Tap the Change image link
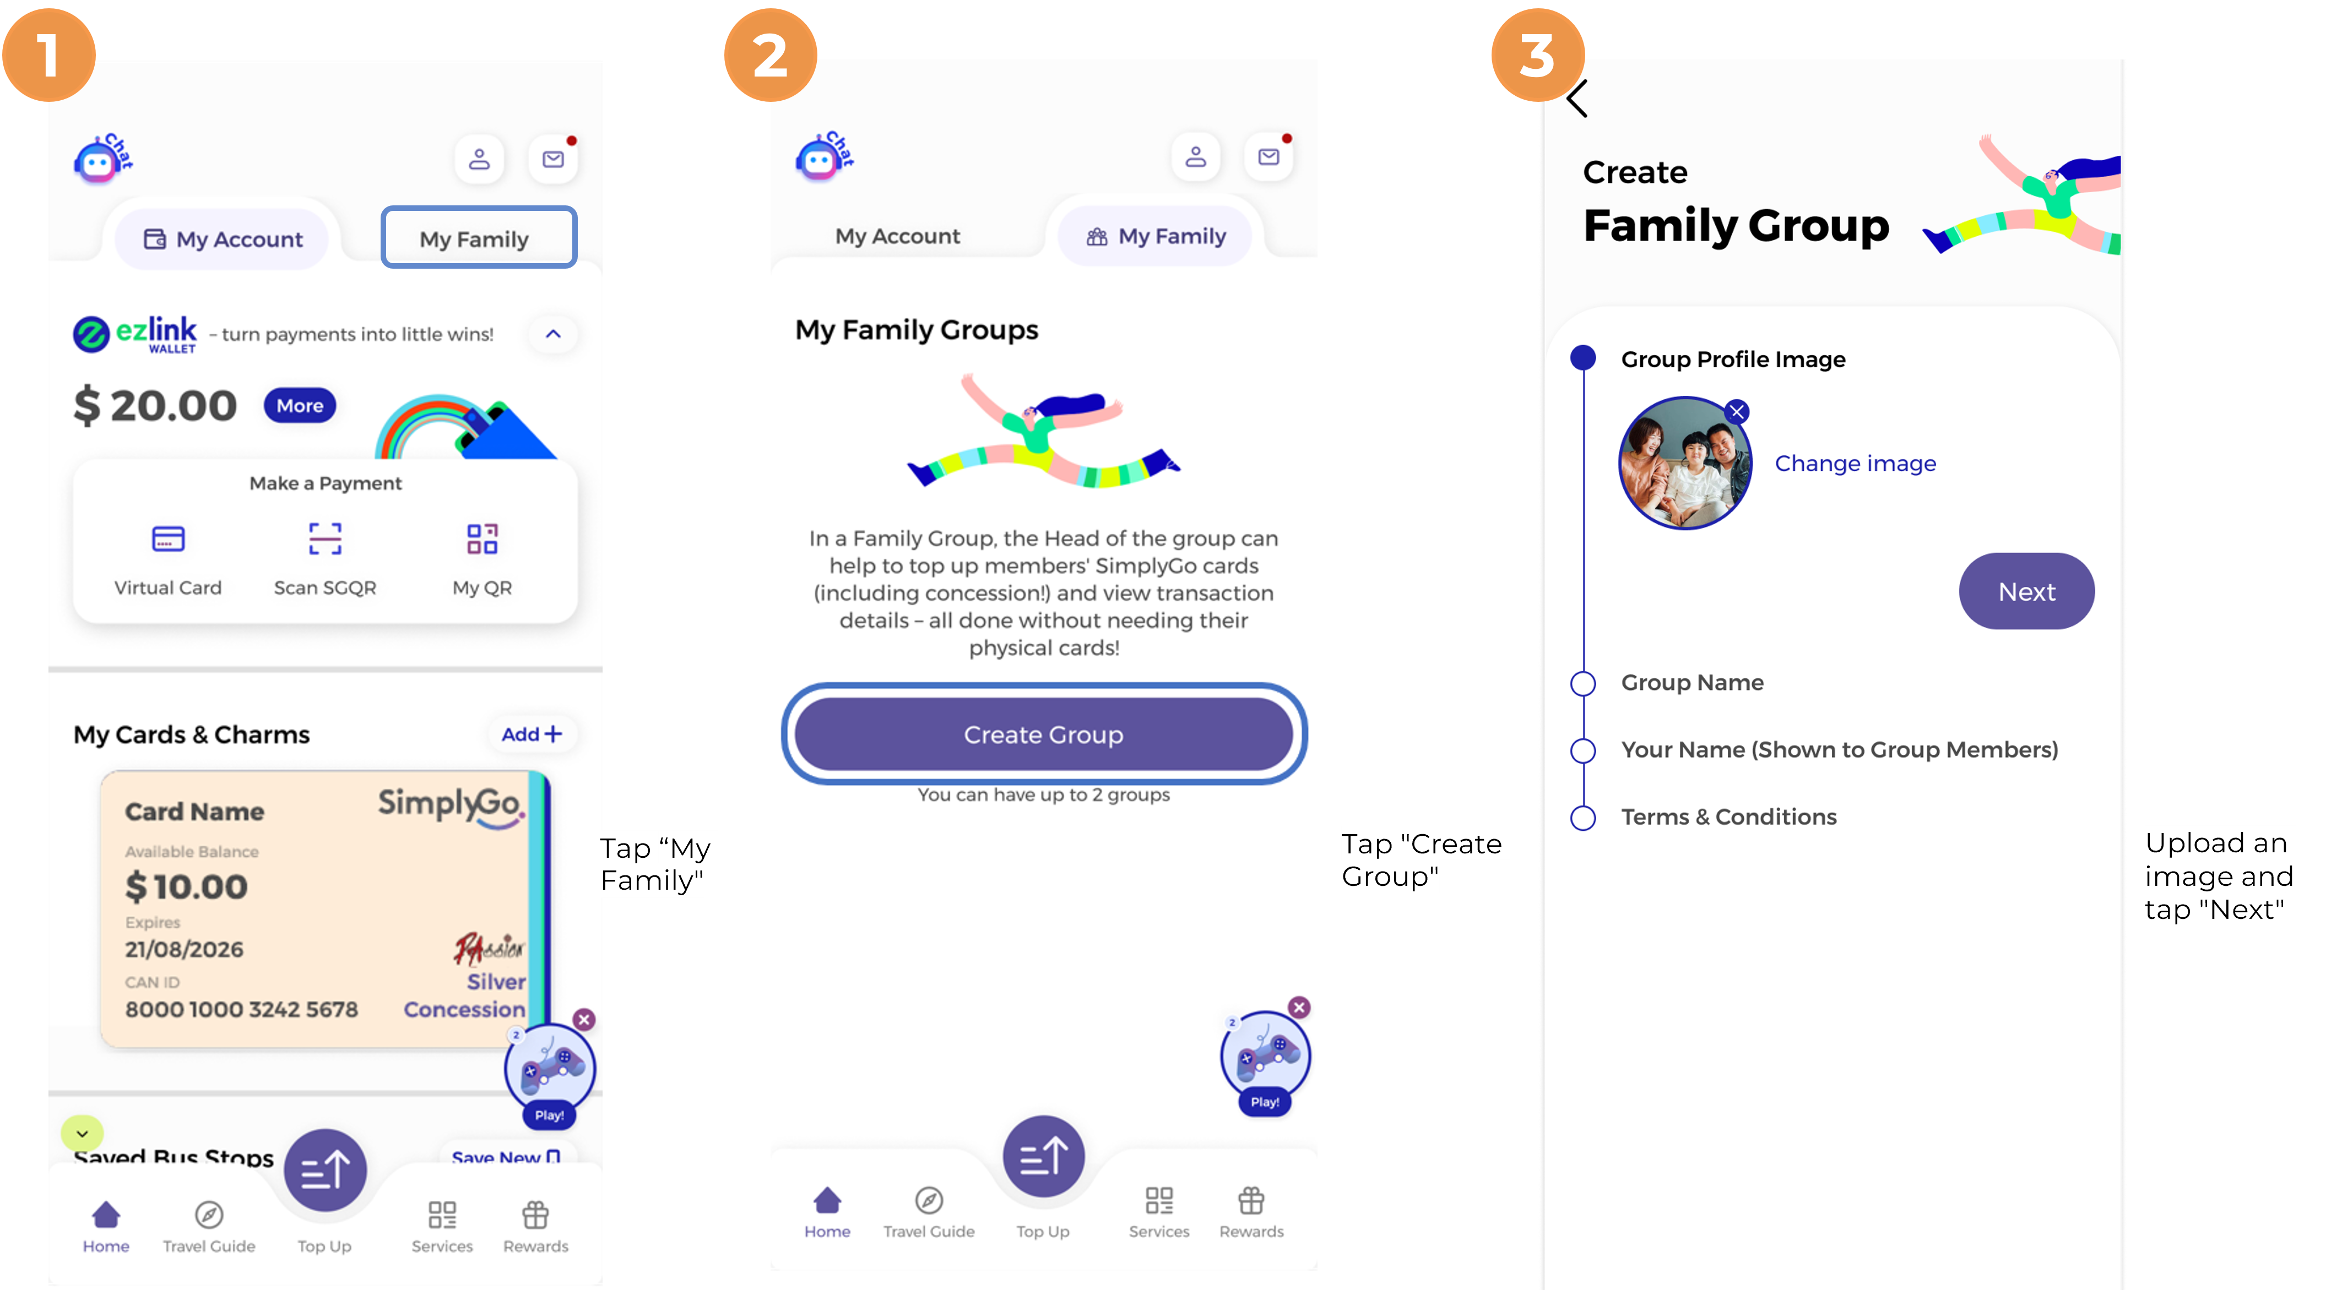 point(1853,462)
